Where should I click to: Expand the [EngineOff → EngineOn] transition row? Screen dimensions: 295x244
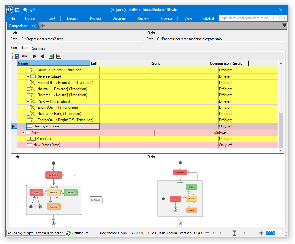[x=28, y=83]
